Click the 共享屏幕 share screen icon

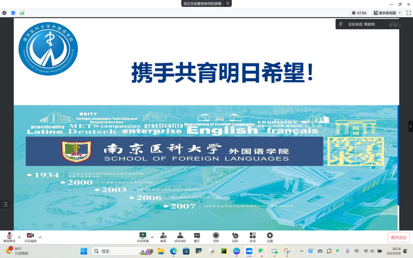point(142,237)
